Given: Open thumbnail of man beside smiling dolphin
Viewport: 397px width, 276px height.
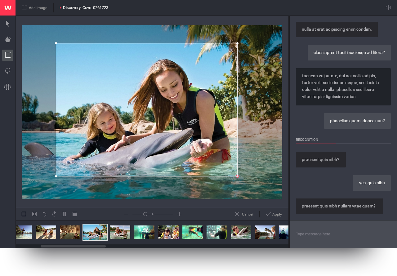Looking at the screenshot, I should 241,232.
